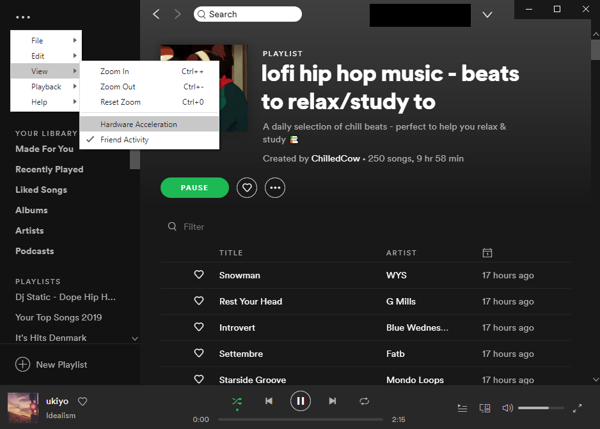Enter full screen mode
This screenshot has height=429, width=600.
577,409
